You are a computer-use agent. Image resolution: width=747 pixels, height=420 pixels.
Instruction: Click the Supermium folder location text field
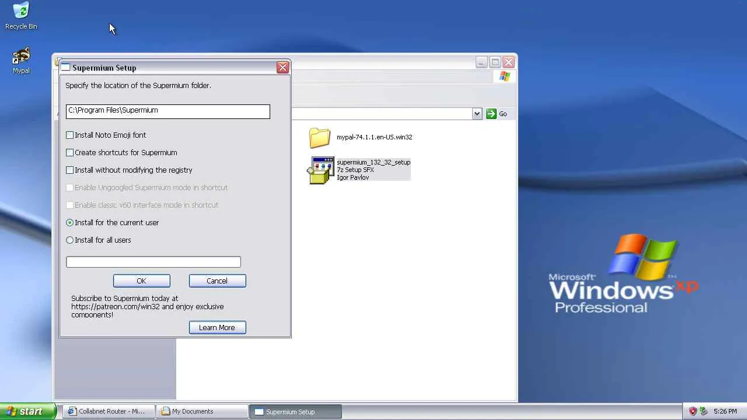pyautogui.click(x=168, y=111)
